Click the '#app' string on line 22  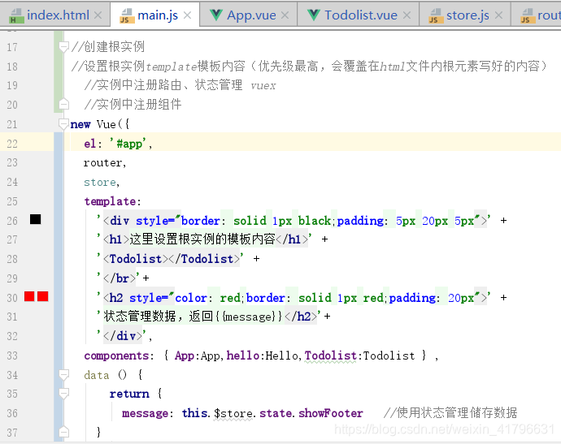[x=128, y=144]
